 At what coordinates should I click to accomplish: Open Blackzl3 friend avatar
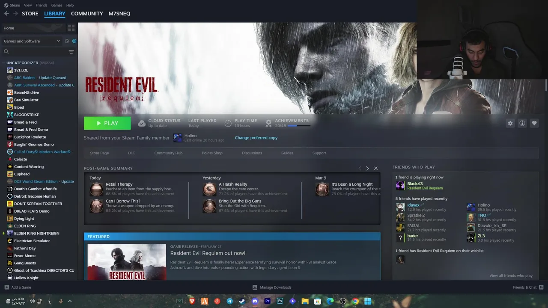[400, 186]
